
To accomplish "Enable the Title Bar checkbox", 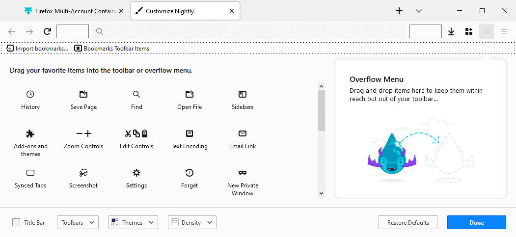I will click(x=16, y=223).
